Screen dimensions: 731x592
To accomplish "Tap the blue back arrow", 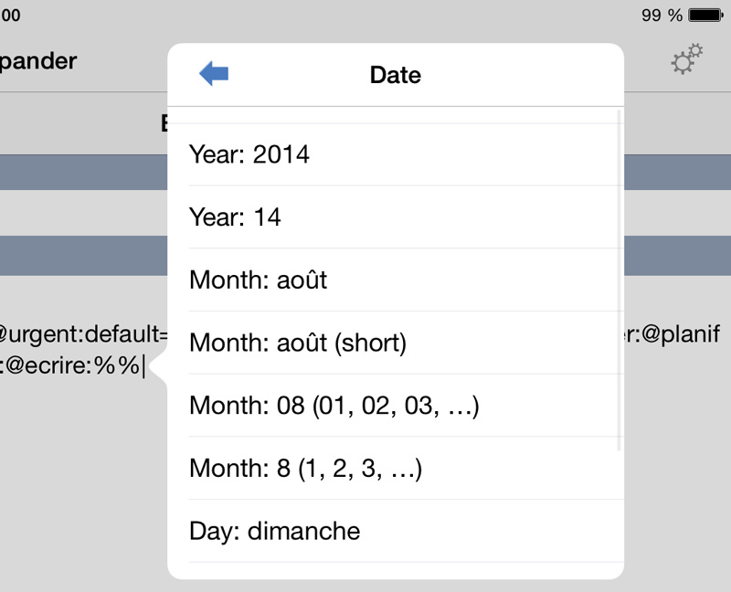I will click(214, 73).
